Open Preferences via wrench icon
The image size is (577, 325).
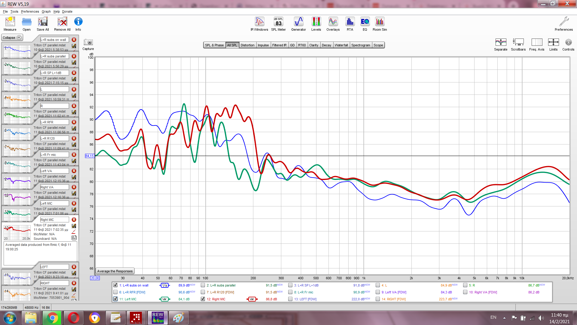click(564, 24)
